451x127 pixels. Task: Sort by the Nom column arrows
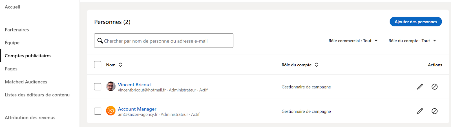point(120,65)
